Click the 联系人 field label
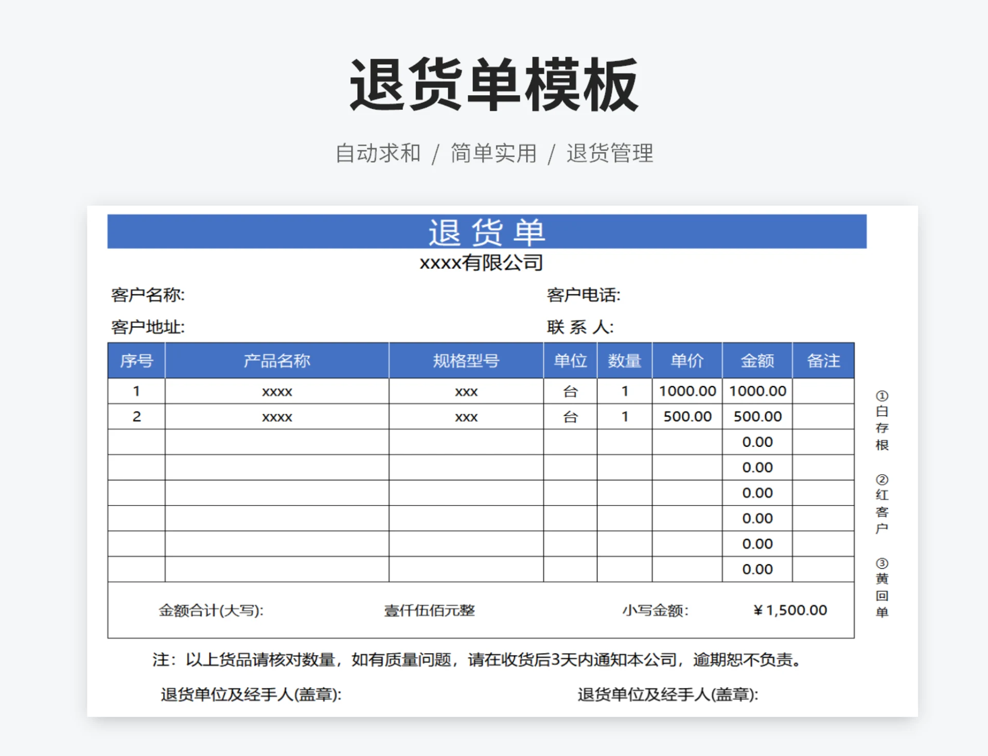The width and height of the screenshot is (988, 756). [x=580, y=327]
